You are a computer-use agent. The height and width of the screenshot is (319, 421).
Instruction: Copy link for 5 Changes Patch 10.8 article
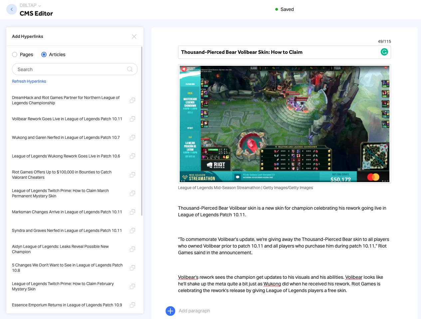[132, 268]
